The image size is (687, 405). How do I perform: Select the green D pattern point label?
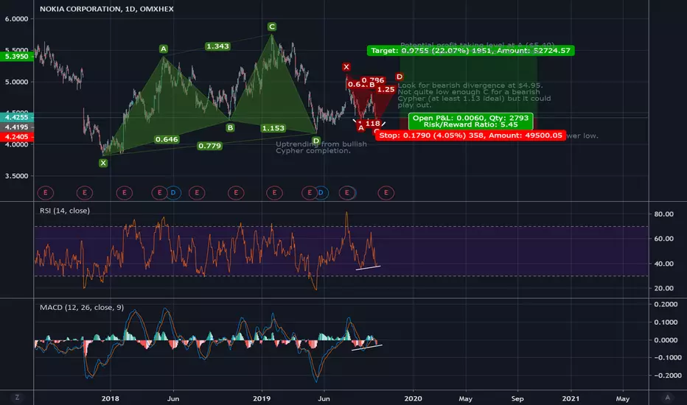tap(316, 141)
